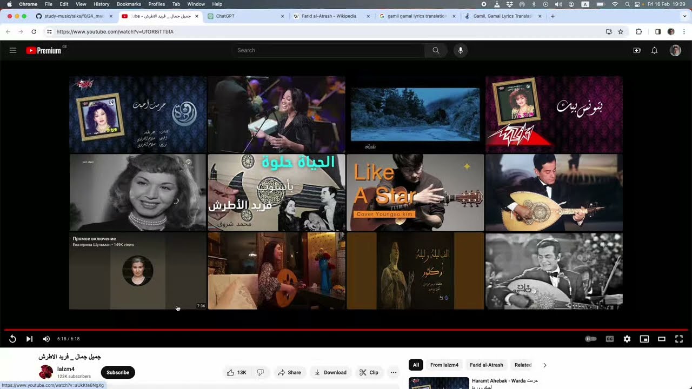Close the ChatGPT tab
692x389 pixels.
coord(282,16)
